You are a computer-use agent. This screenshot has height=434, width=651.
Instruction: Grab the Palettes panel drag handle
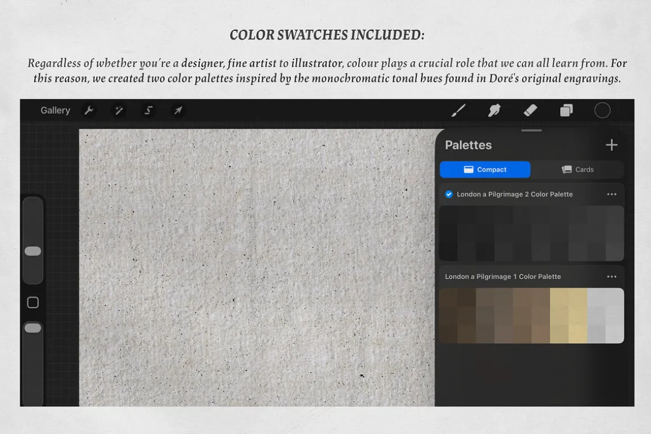coord(531,130)
